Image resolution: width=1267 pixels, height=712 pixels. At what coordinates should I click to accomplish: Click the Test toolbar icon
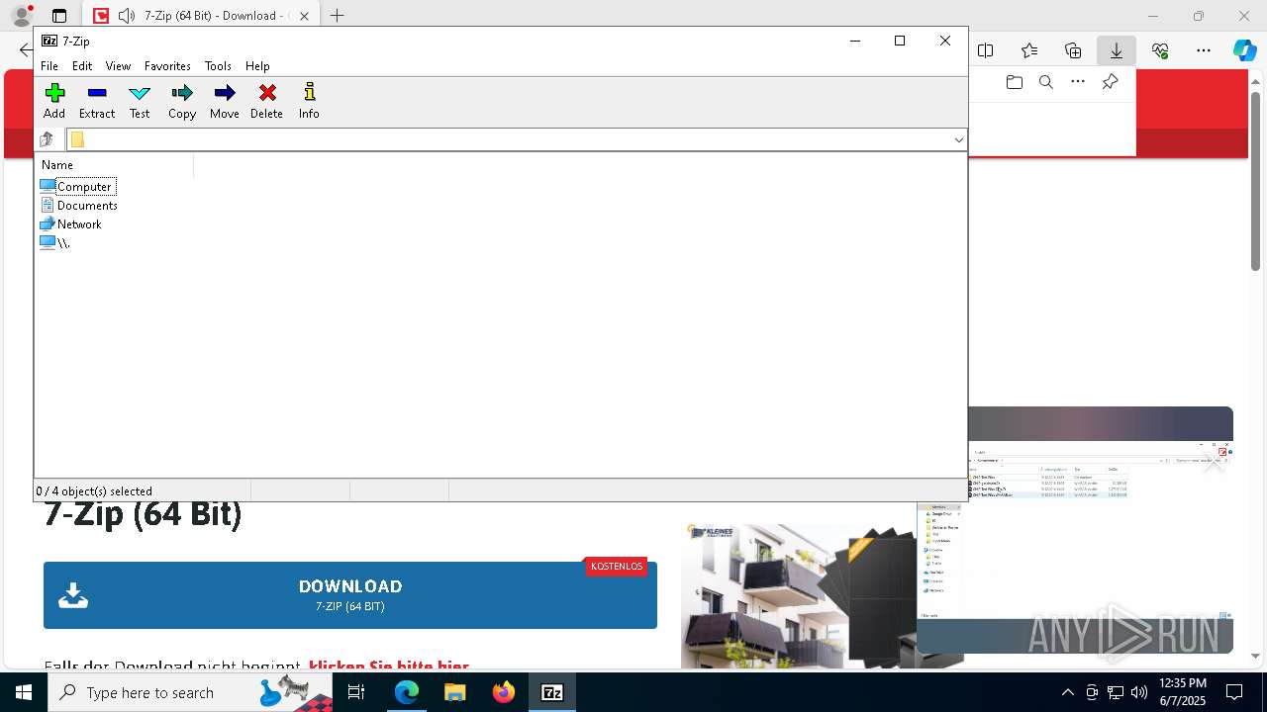click(140, 101)
